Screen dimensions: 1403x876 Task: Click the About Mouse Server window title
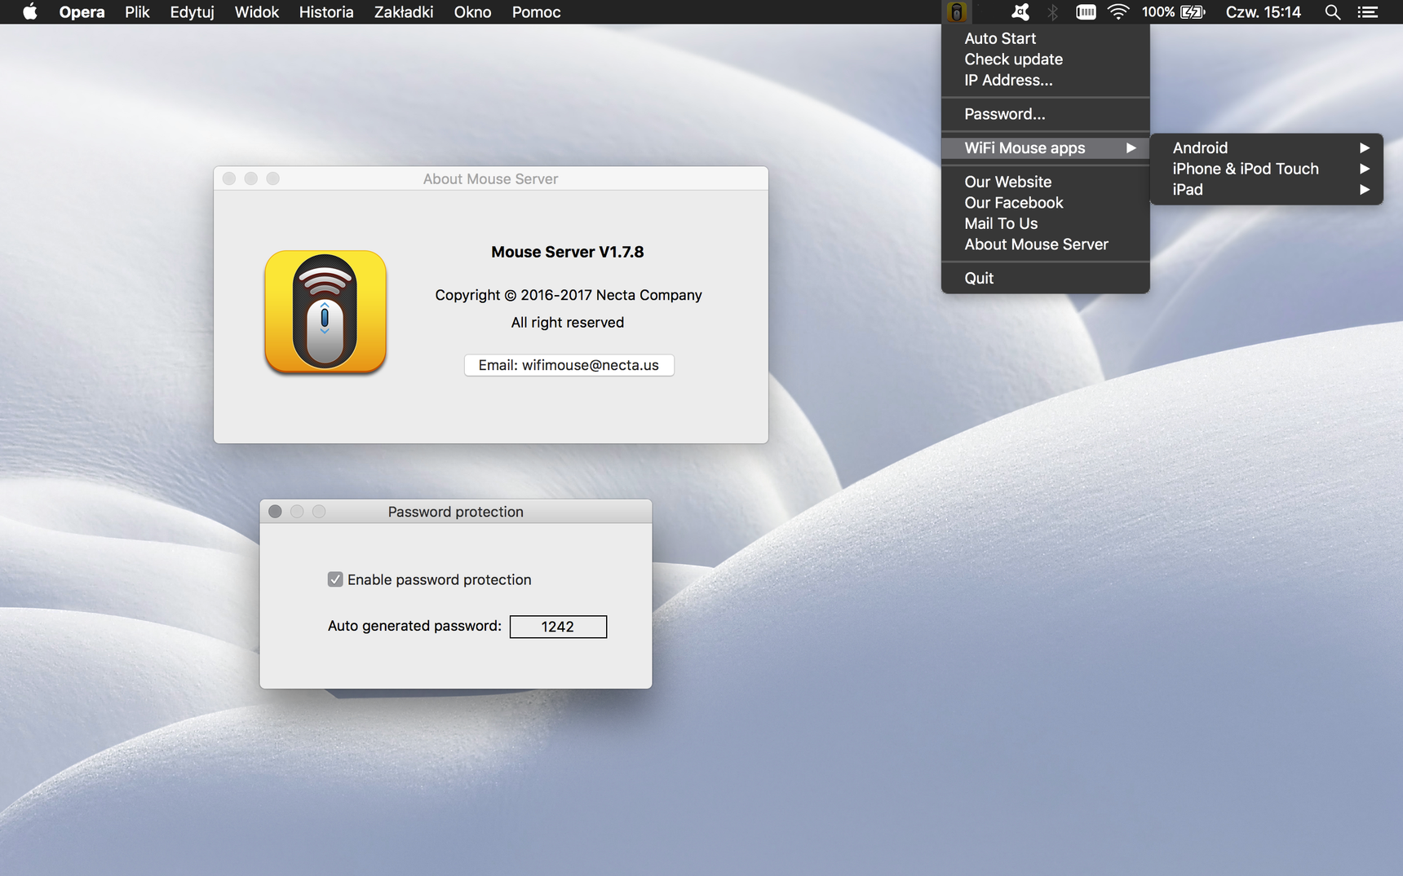coord(490,178)
